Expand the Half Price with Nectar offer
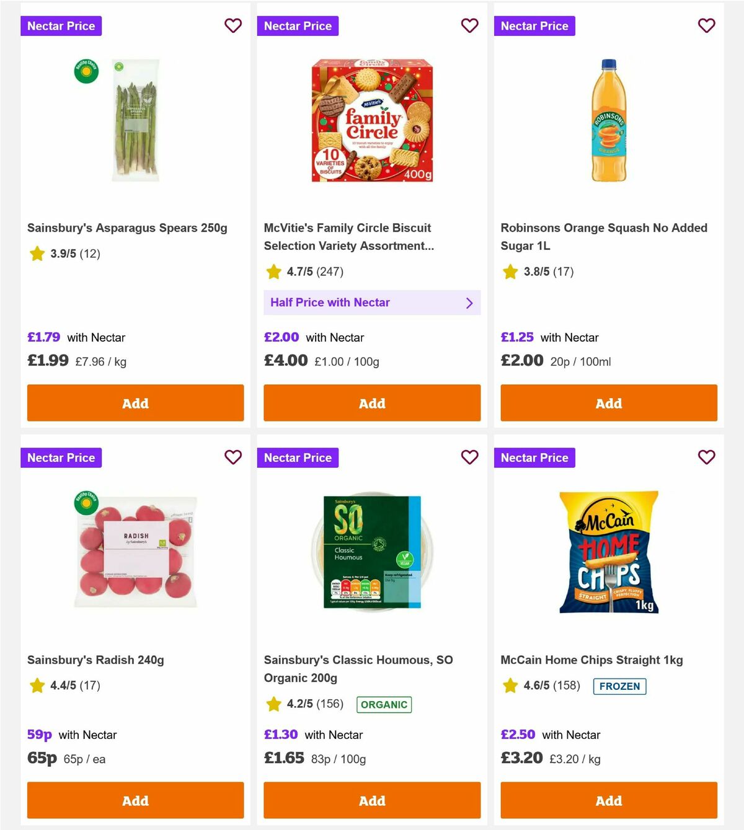The height and width of the screenshot is (830, 744). coord(372,302)
